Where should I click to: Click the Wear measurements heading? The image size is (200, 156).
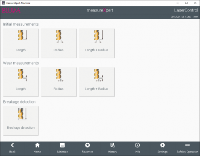point(21,63)
